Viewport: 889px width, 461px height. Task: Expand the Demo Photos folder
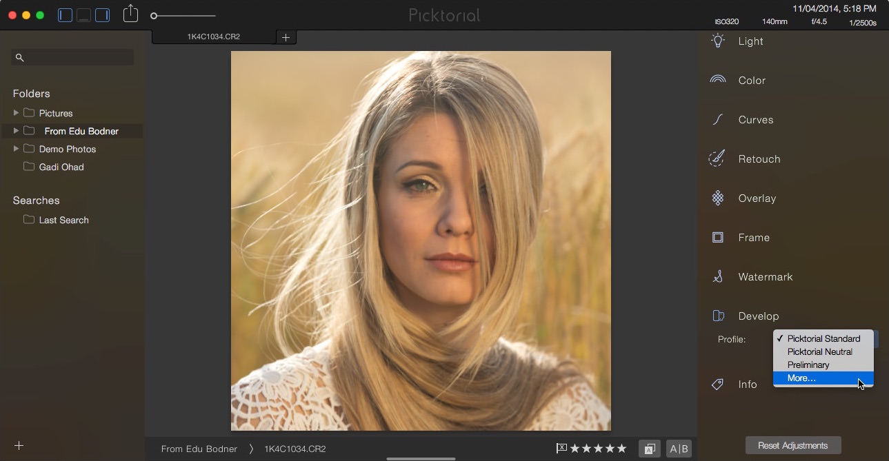(16, 148)
